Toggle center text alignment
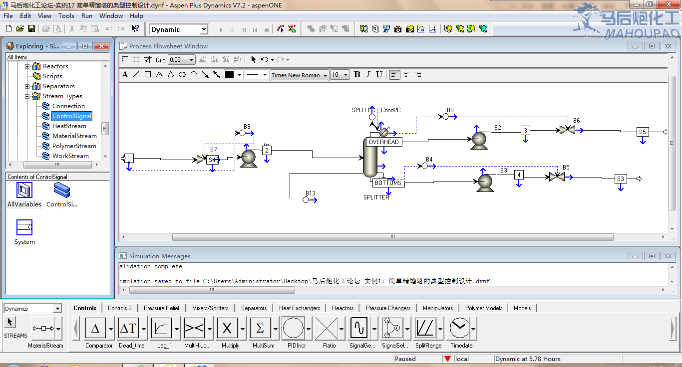The image size is (682, 367). 406,75
